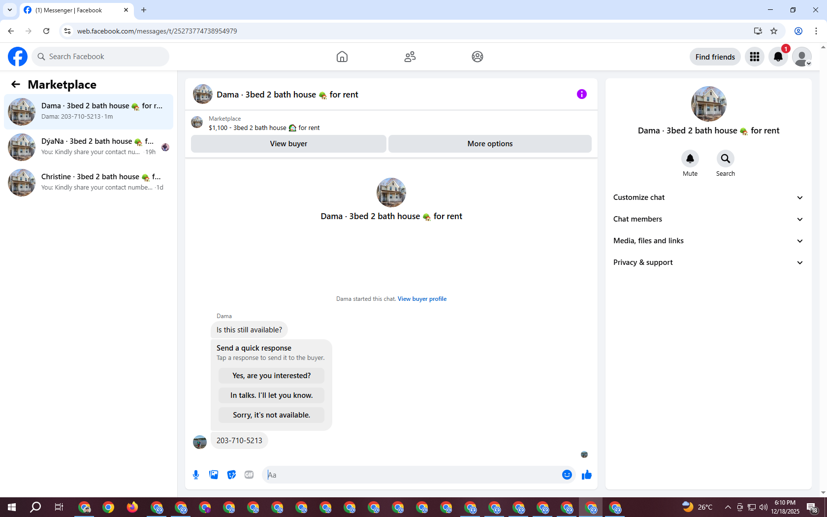Install the web app via address bar icon
The height and width of the screenshot is (517, 827).
[758, 31]
